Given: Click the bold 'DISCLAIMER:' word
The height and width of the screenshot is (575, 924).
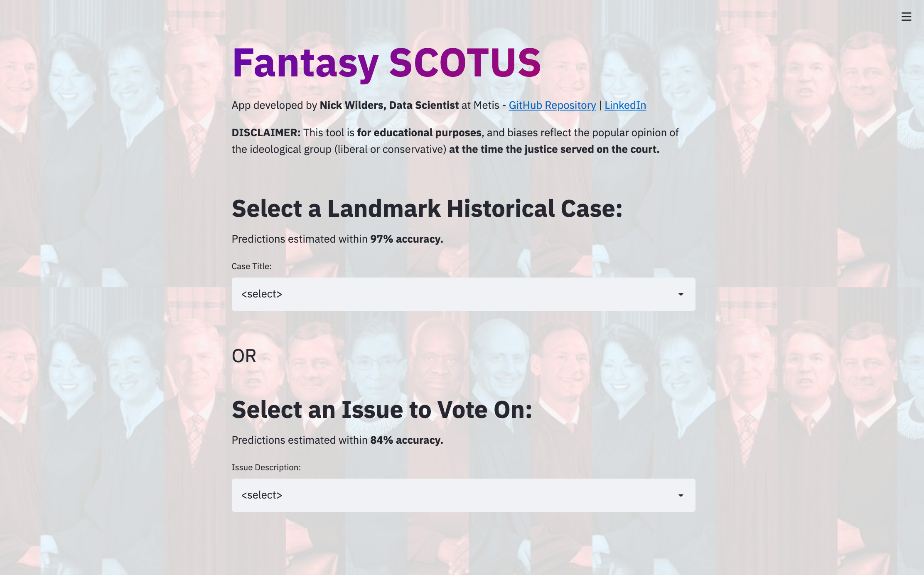Looking at the screenshot, I should pyautogui.click(x=266, y=133).
